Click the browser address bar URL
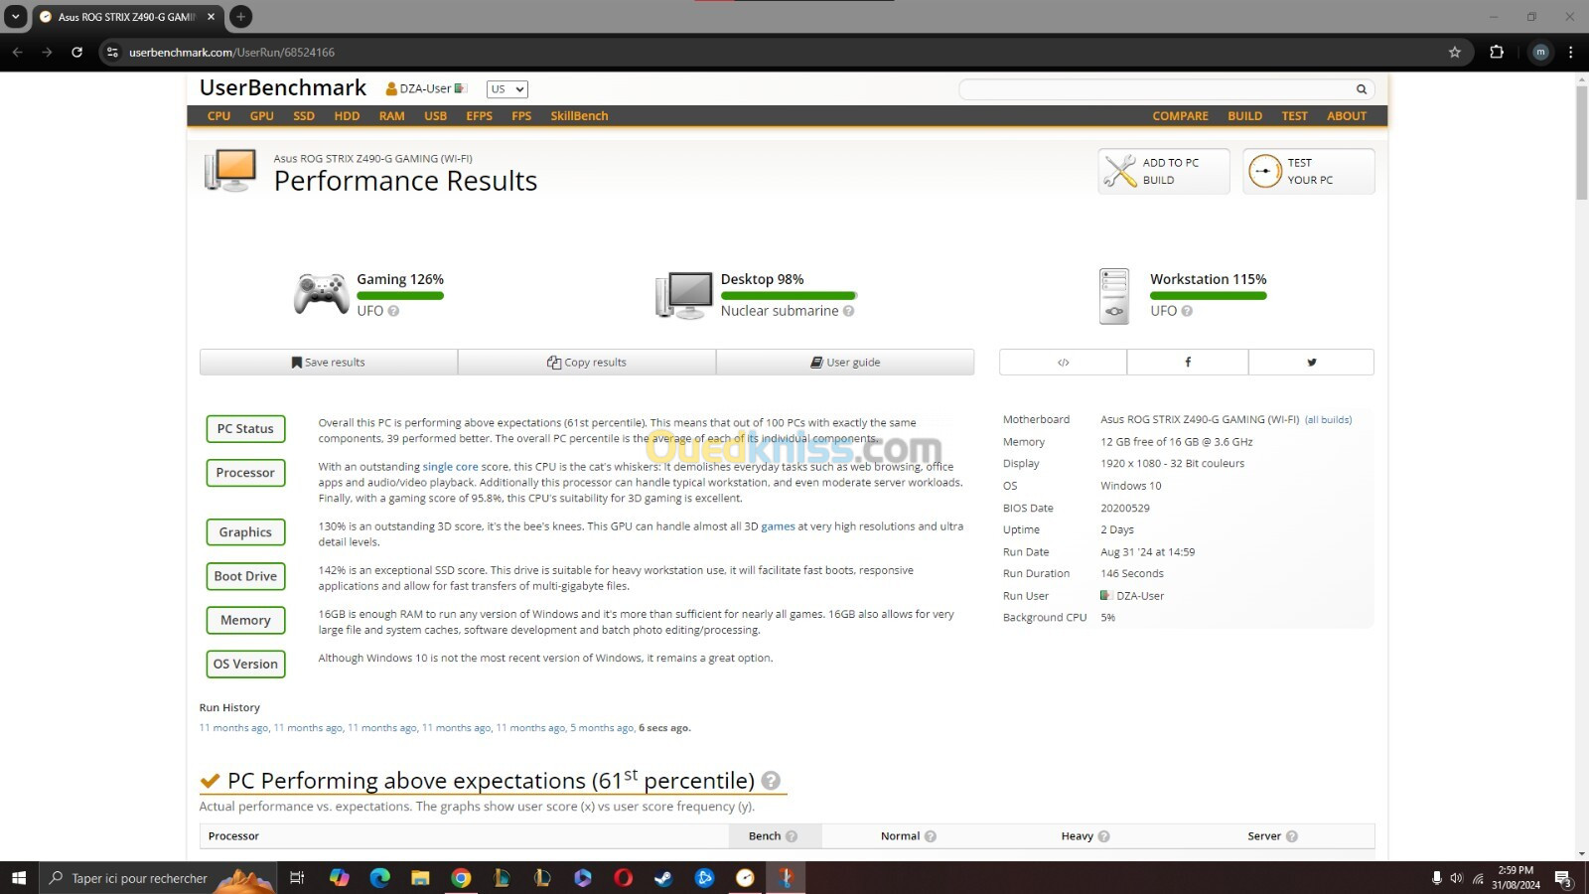The image size is (1589, 894). pyautogui.click(x=231, y=53)
